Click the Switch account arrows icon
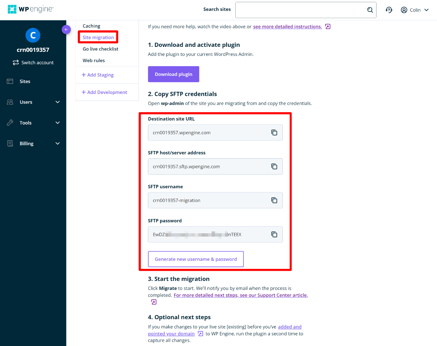Viewport: 437px width, 346px height. tap(16, 62)
